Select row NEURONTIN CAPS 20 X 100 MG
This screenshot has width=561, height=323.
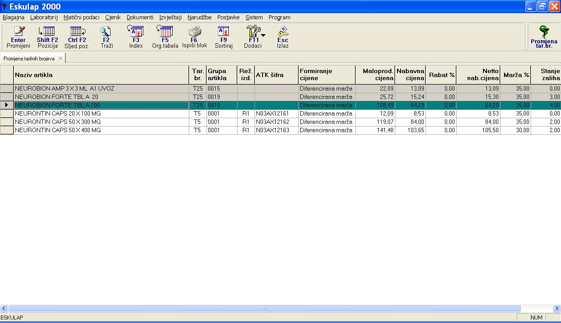pos(280,113)
